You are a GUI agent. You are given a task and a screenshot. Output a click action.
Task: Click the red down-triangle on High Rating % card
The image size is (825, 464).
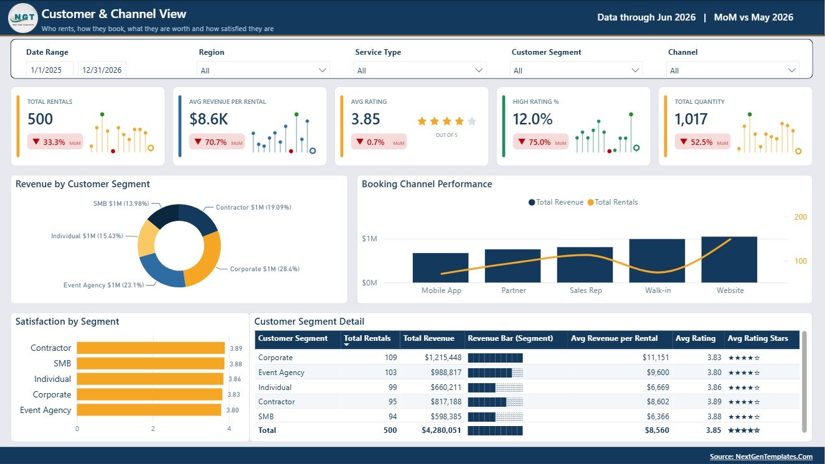click(x=522, y=142)
